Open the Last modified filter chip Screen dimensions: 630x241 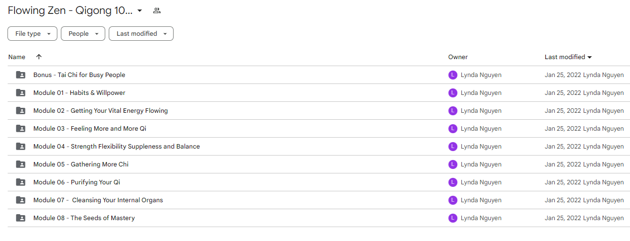pyautogui.click(x=141, y=34)
